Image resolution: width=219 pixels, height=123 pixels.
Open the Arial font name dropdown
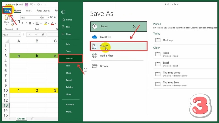coord(40,17)
